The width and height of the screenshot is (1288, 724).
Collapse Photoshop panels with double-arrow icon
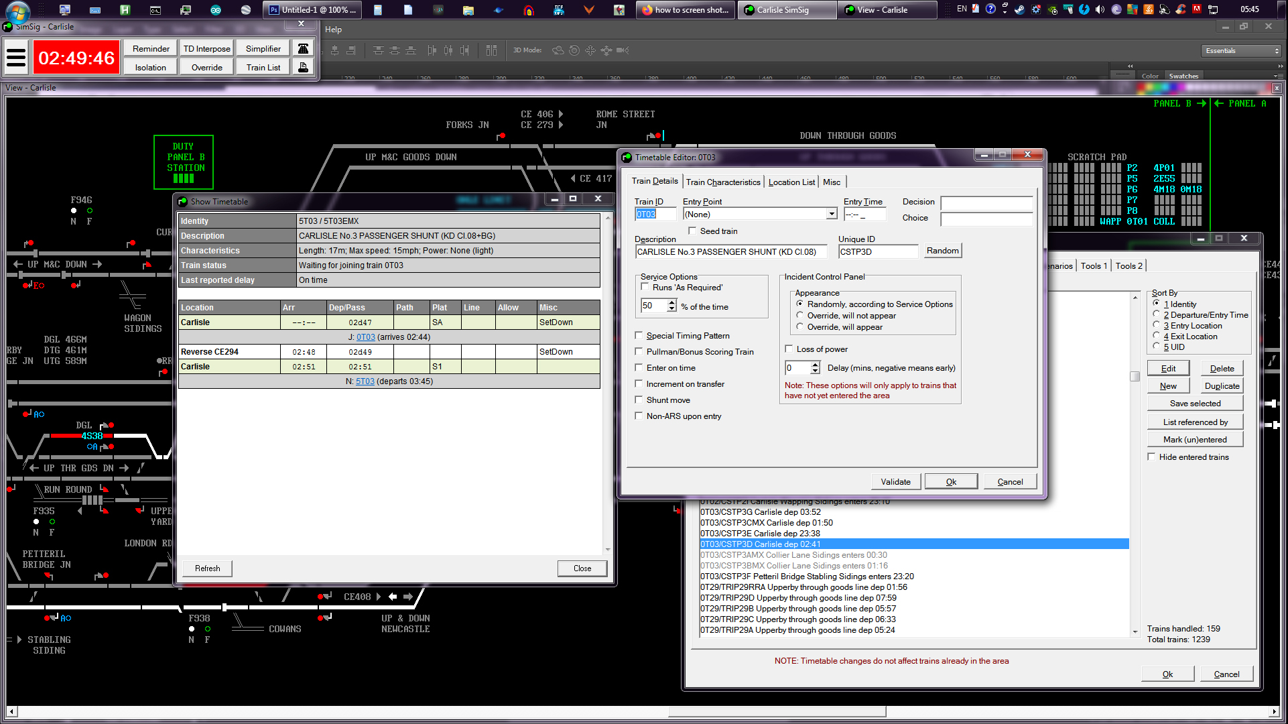(x=1281, y=66)
